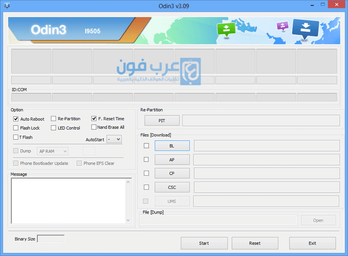Image resolution: width=348 pixels, height=256 pixels.
Task: Enable the T Flash checkbox
Action: click(x=16, y=137)
